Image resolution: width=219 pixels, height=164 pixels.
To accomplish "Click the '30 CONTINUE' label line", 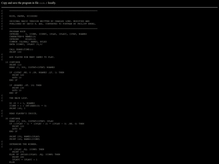I will pos(13,119).
